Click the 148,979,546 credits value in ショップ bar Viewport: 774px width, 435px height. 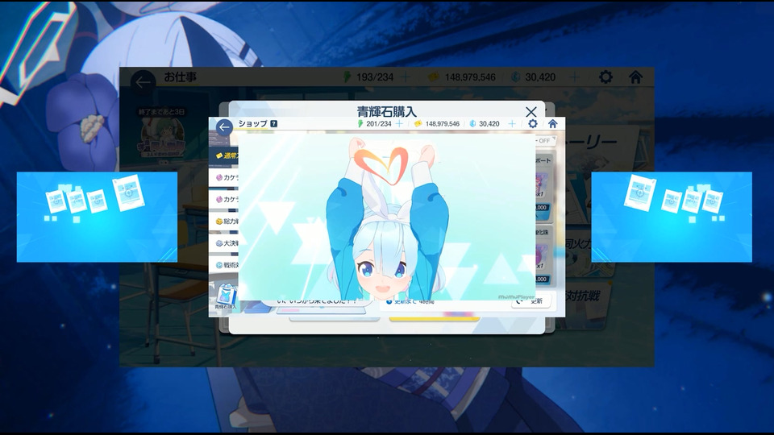coord(443,124)
